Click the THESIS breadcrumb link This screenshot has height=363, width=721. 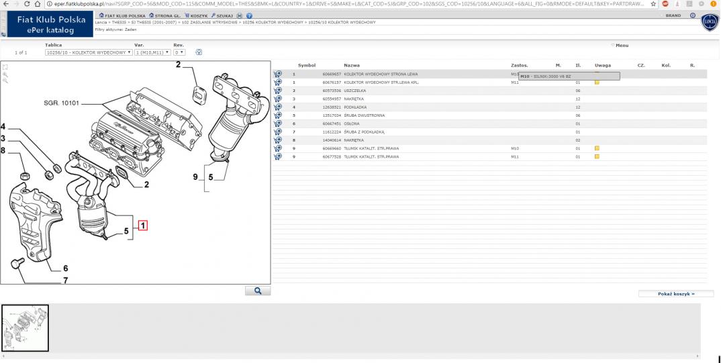[x=119, y=22]
